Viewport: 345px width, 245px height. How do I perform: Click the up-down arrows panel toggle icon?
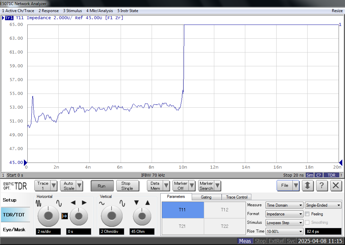(308, 185)
